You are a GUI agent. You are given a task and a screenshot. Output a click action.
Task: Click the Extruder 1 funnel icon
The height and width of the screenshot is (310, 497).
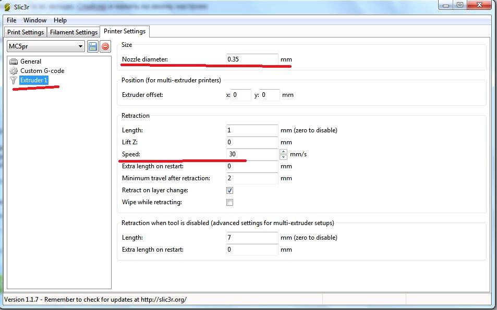14,80
